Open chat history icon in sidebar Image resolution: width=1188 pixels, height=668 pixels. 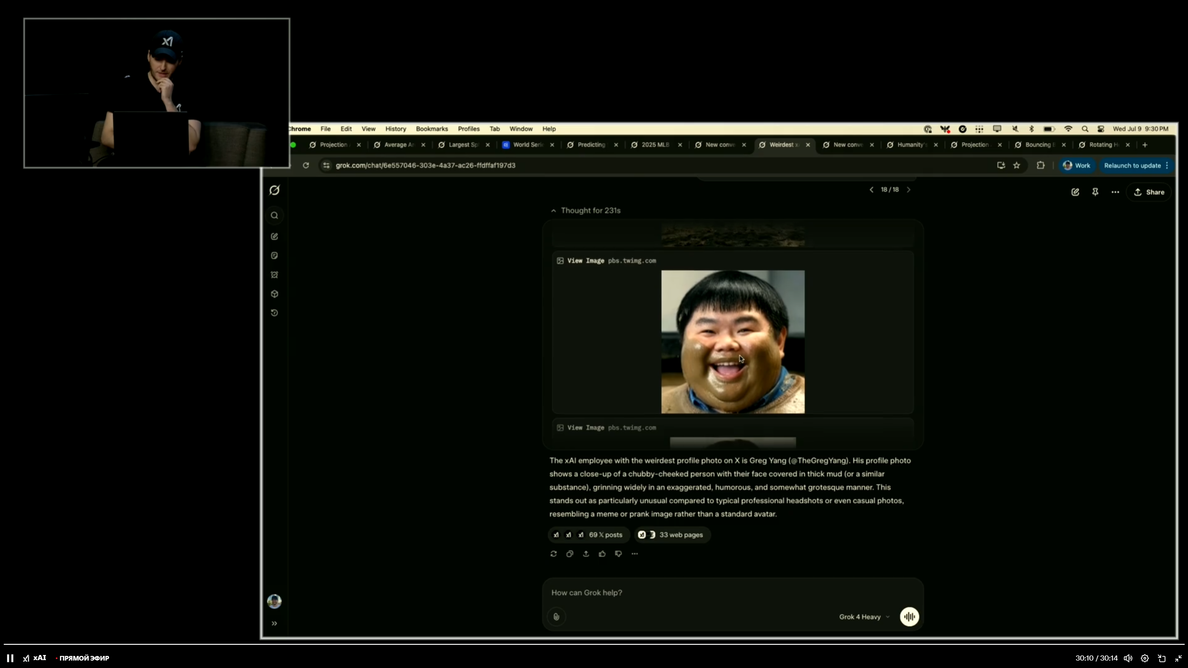coord(274,313)
